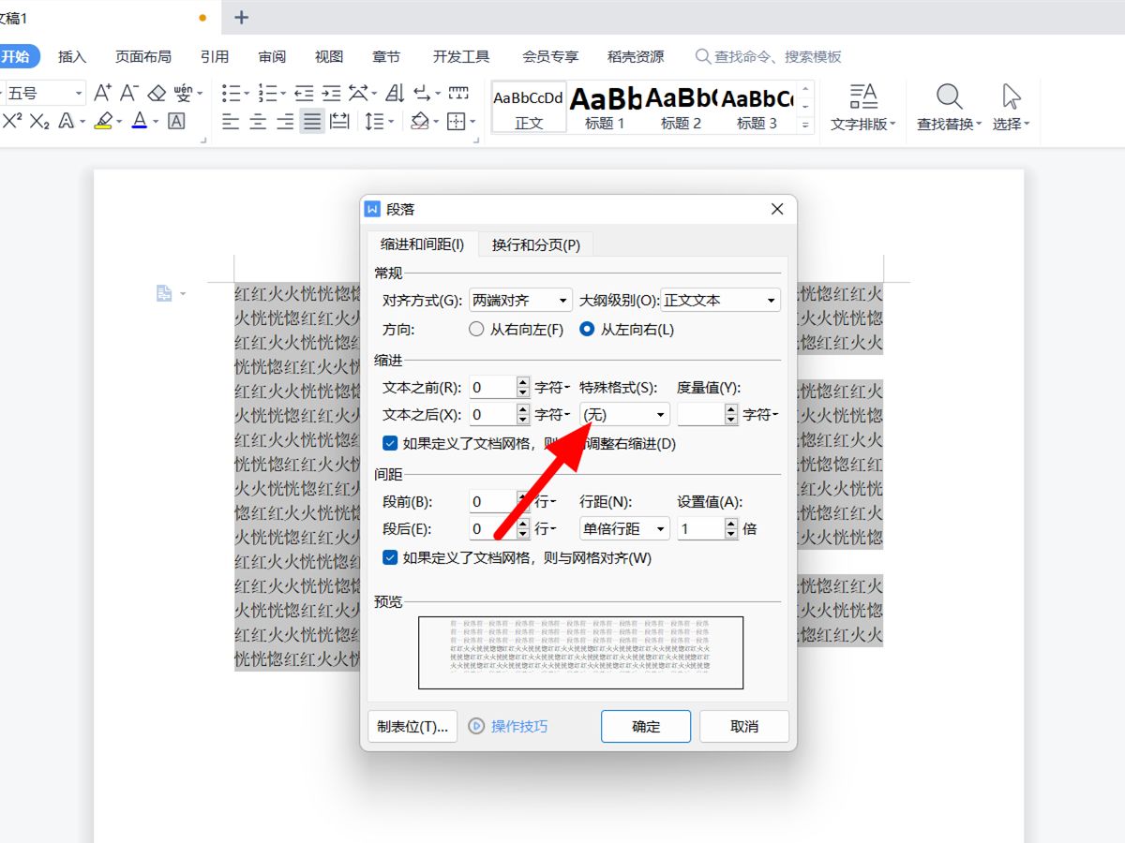
Task: Justify text alignment
Action: [x=312, y=121]
